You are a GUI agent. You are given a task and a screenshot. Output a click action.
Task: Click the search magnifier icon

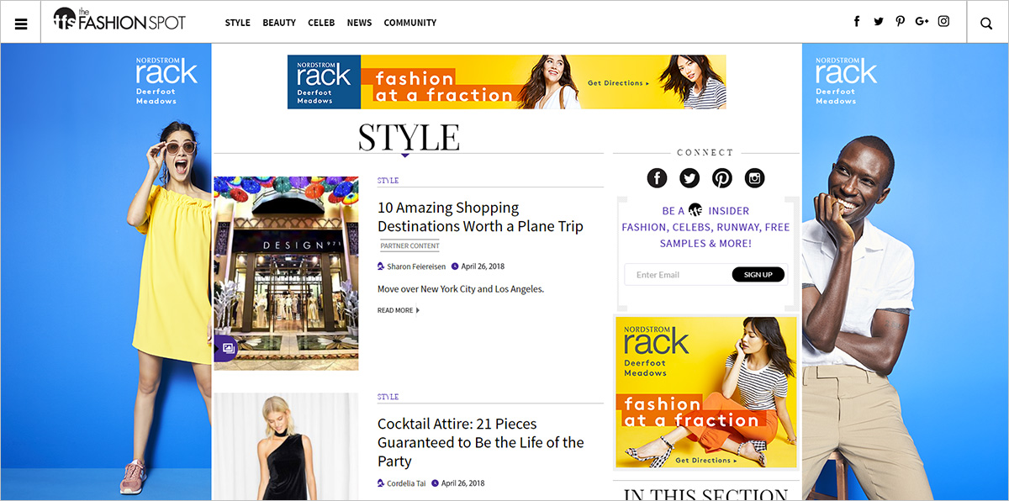click(986, 23)
